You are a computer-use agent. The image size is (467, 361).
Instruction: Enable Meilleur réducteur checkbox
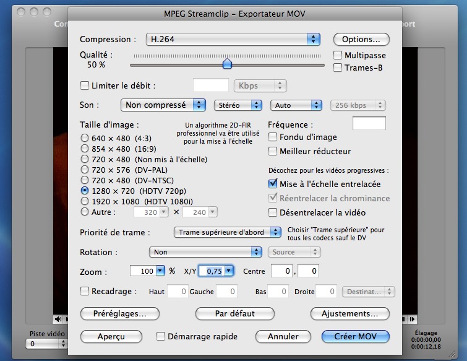(273, 151)
